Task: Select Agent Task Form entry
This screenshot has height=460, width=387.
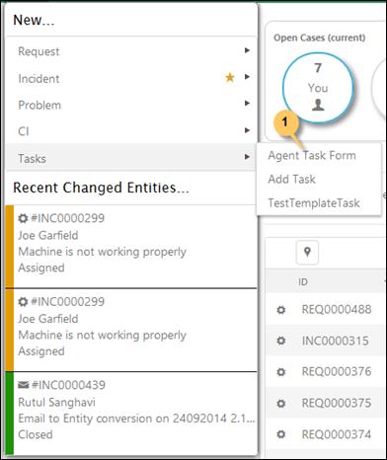Action: pyautogui.click(x=312, y=155)
